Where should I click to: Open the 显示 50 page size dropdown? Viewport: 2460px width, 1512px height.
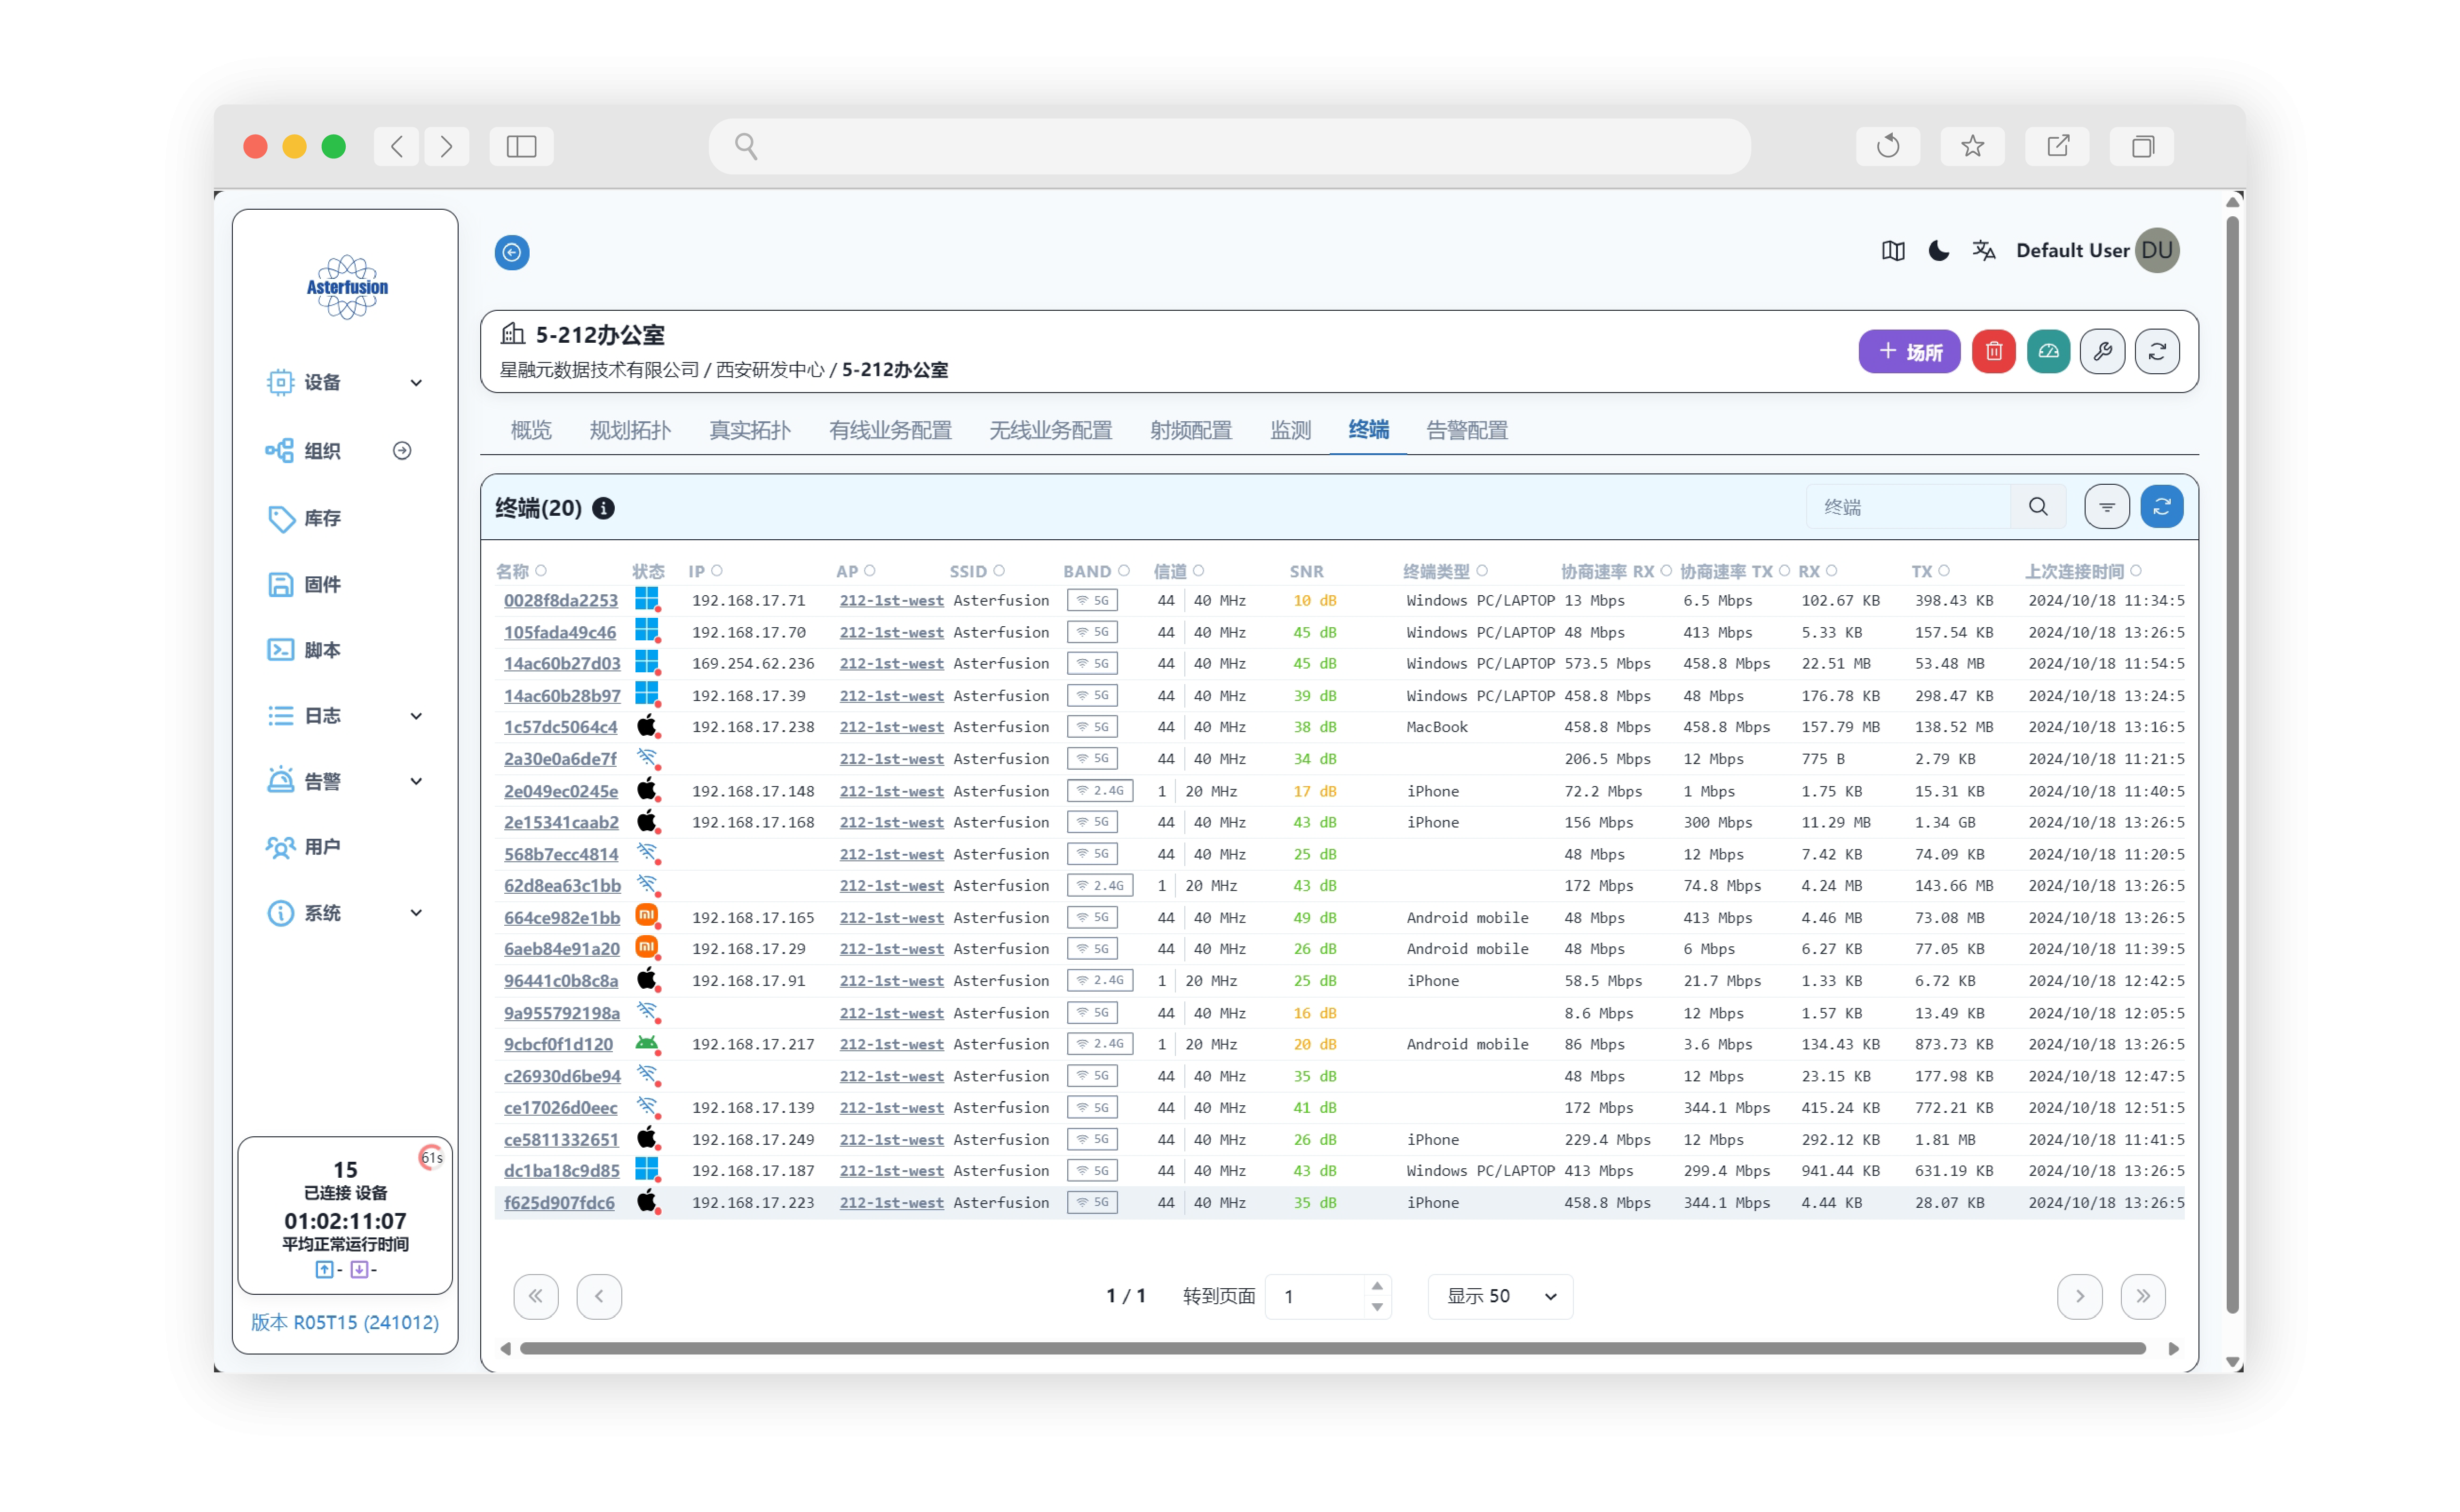tap(1500, 1297)
